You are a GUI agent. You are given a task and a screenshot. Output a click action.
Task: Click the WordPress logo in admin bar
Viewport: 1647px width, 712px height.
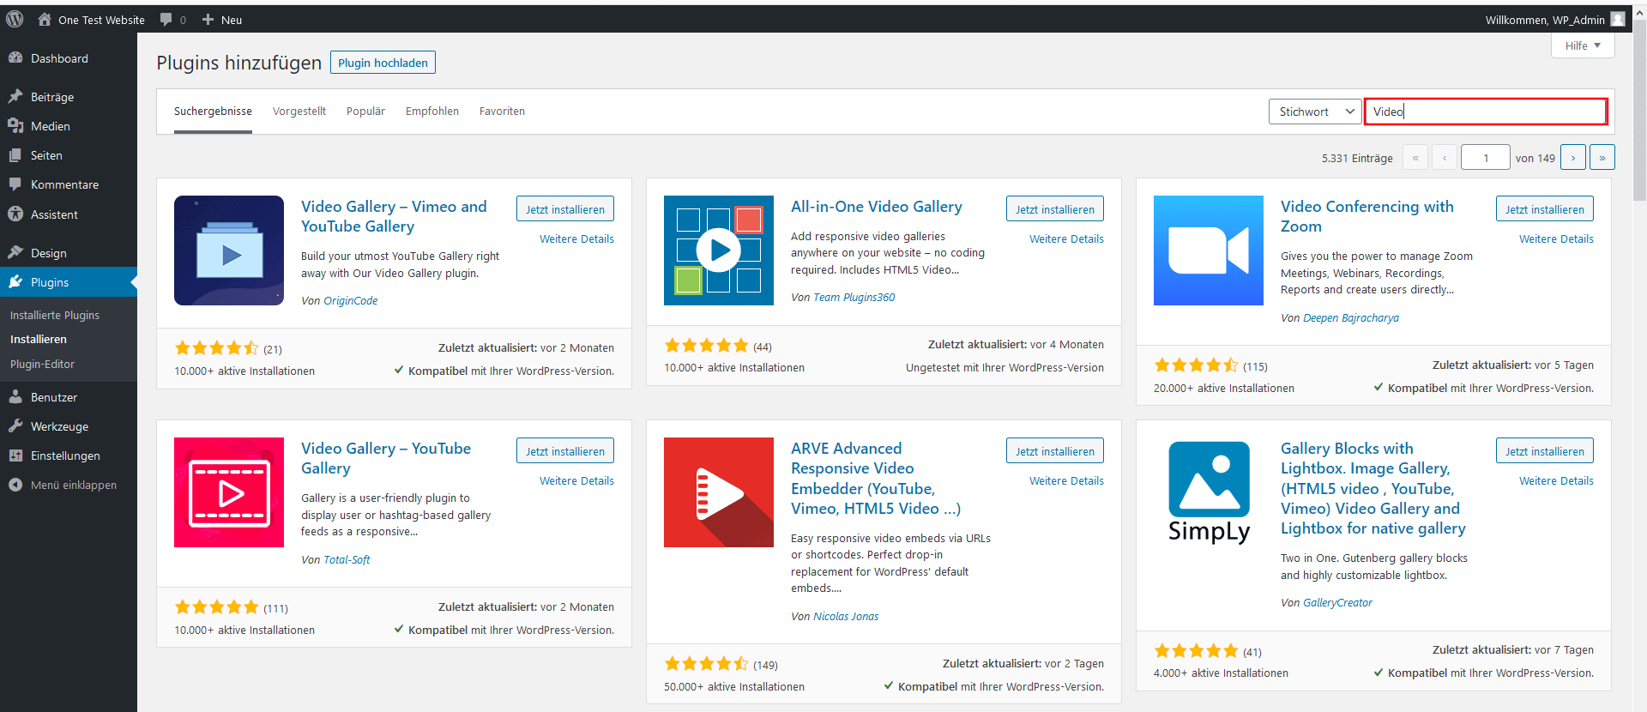click(15, 19)
